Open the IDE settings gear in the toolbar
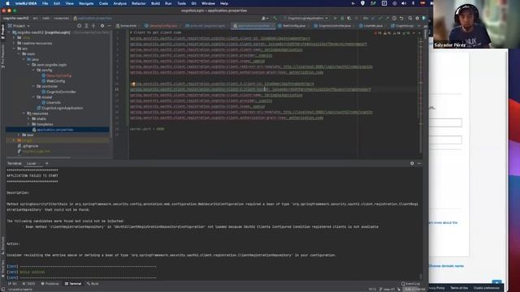 tap(417, 18)
